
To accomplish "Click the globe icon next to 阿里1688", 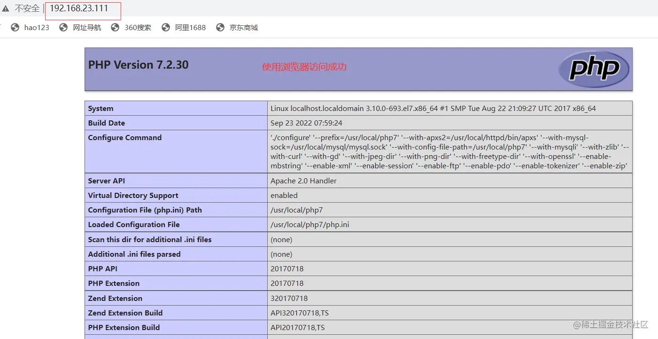I will tap(165, 27).
